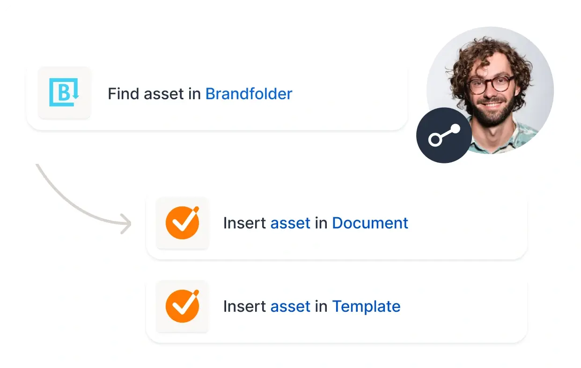Click the word in before the Template link

tap(321, 306)
